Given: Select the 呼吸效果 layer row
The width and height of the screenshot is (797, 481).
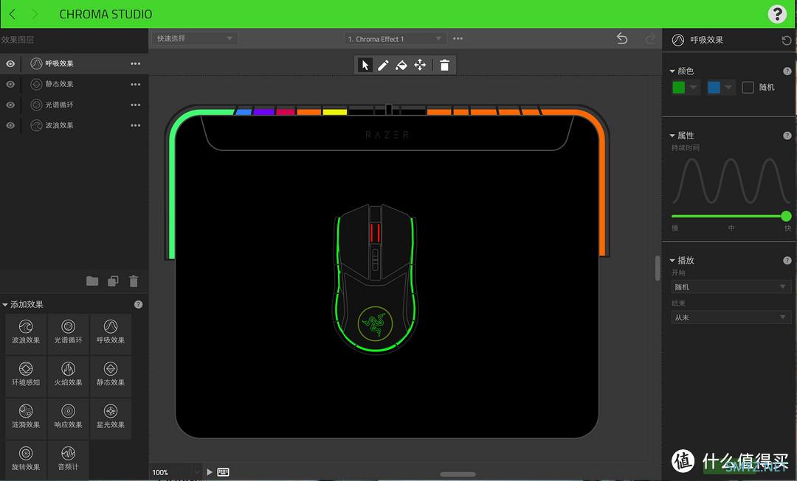Looking at the screenshot, I should pyautogui.click(x=75, y=63).
